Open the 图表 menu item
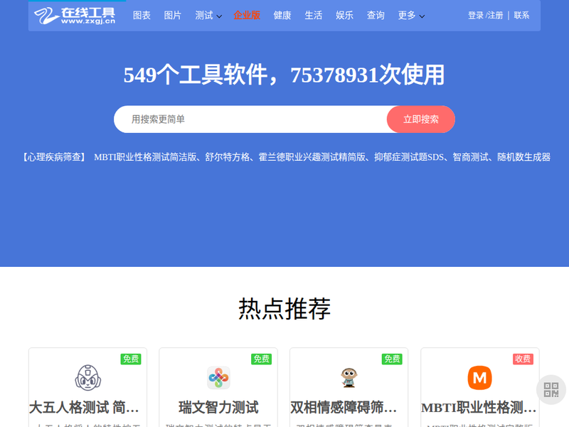The image size is (569, 427). (x=142, y=15)
